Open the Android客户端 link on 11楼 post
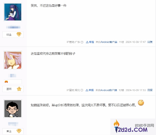 tap(109, 42)
